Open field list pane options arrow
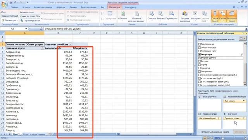The width and height of the screenshot is (248, 140). (x=243, y=33)
